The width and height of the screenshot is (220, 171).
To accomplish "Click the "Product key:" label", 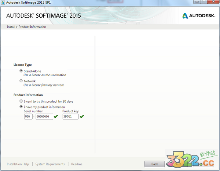I will tap(71, 111).
